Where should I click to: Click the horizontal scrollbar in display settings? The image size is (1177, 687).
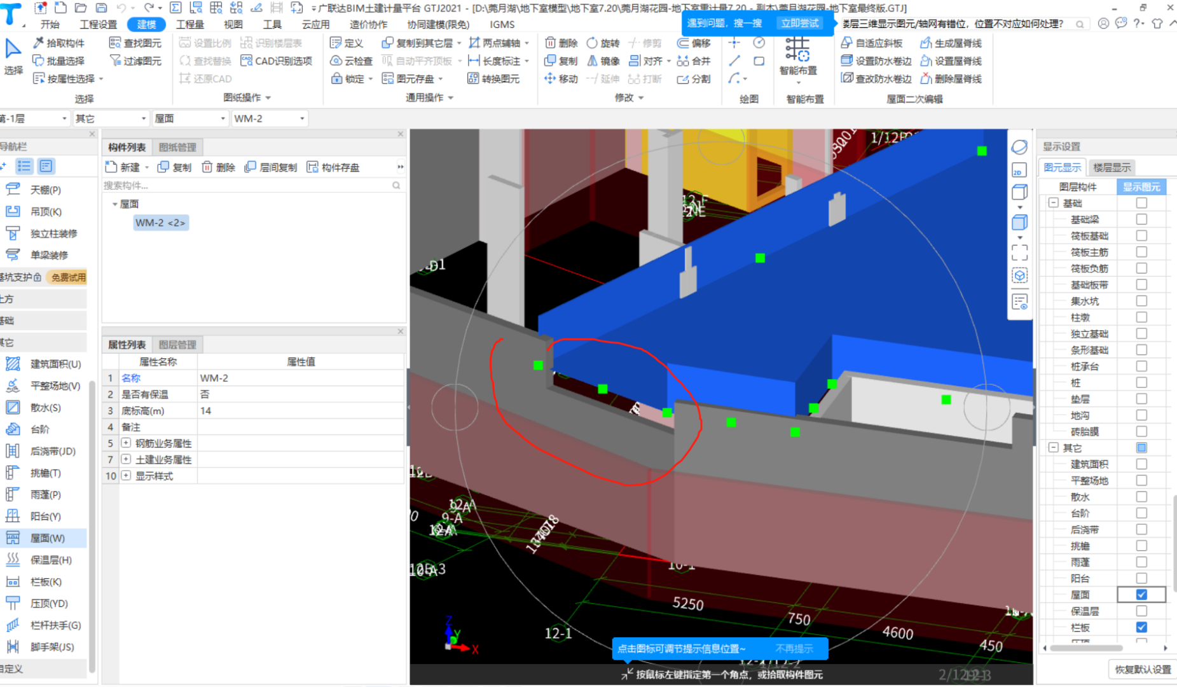click(1087, 648)
